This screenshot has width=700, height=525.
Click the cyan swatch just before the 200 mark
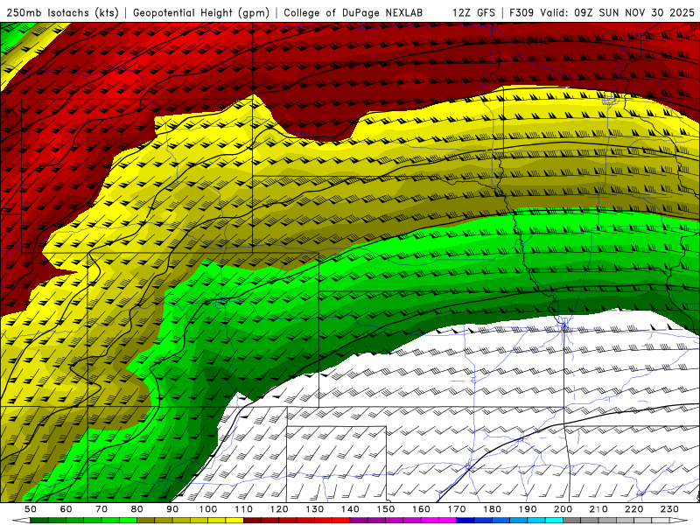point(554,521)
